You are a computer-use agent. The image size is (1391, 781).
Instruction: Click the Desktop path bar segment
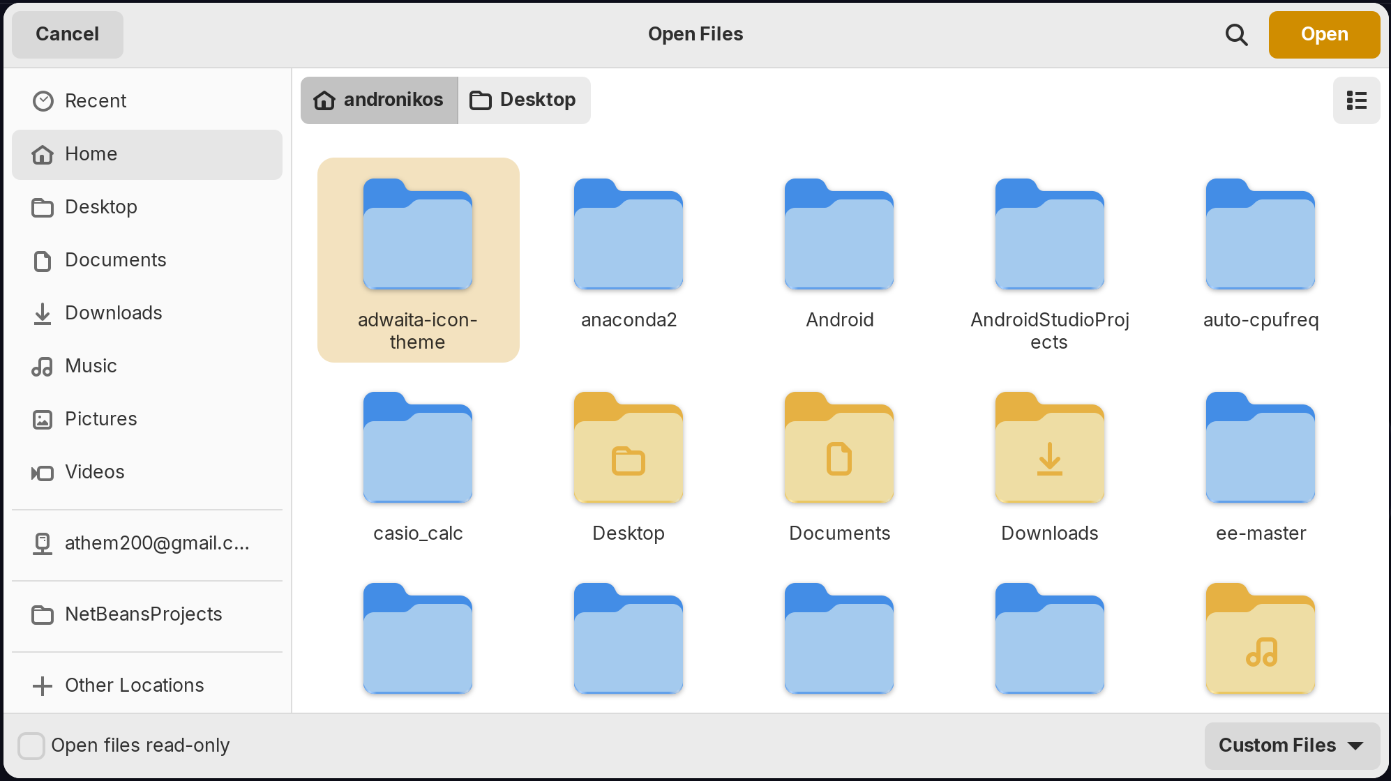tap(524, 100)
